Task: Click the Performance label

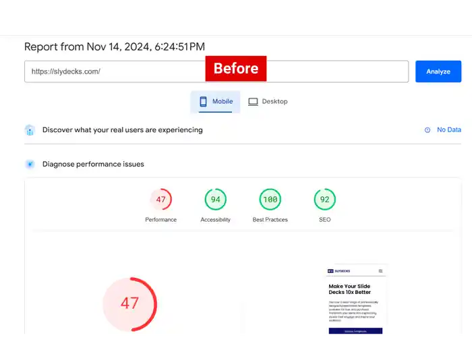Action: (160, 220)
